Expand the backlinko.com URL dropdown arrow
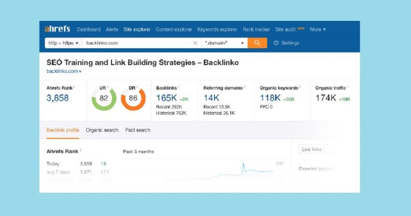411x216 pixels. [x=80, y=72]
